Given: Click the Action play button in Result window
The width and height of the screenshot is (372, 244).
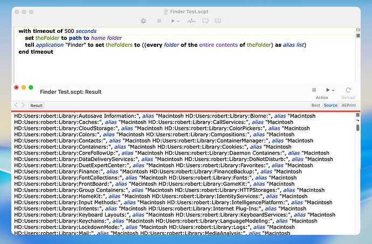Looking at the screenshot, I should (x=328, y=90).
